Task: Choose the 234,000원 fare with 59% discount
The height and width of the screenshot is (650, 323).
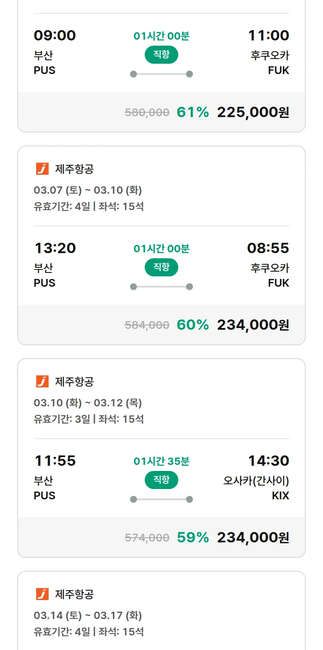Action: [253, 538]
